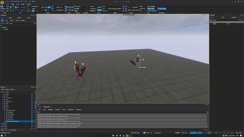Viewport: 244px width, 137px height.
Task: Click the clear icon next to Properties filter
Action: tap(240, 20)
